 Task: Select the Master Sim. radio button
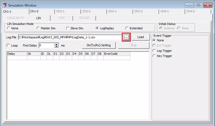(x=38, y=28)
